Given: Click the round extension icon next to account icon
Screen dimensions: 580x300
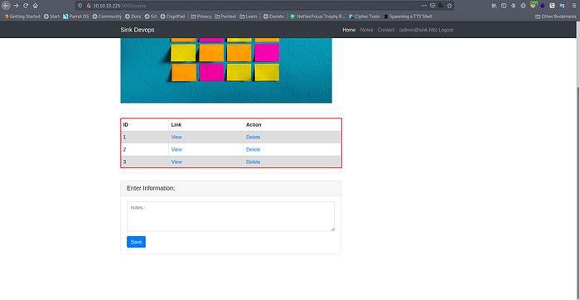Looking at the screenshot, I should click(x=523, y=6).
